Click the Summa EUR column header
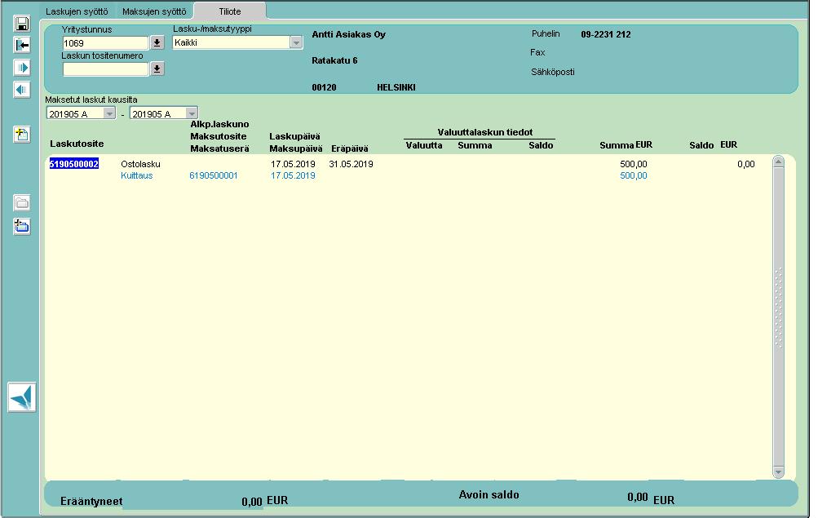The height and width of the screenshot is (518, 818). click(x=626, y=145)
